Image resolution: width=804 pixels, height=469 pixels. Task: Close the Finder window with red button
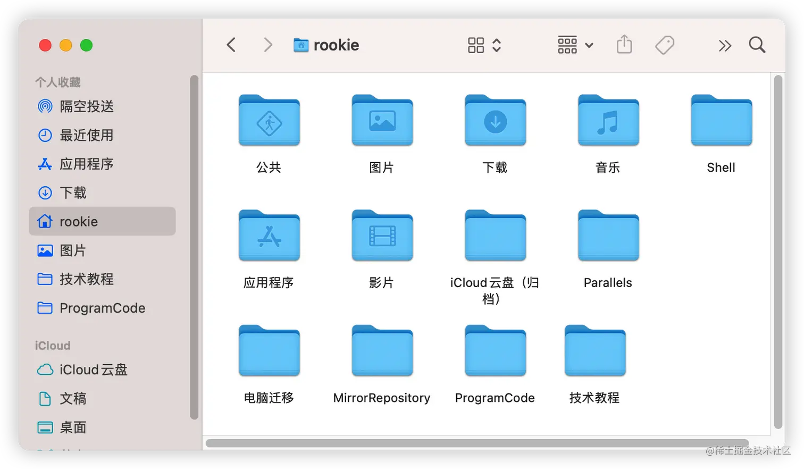tap(45, 45)
